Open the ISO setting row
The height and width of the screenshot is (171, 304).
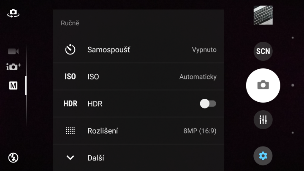click(x=93, y=77)
